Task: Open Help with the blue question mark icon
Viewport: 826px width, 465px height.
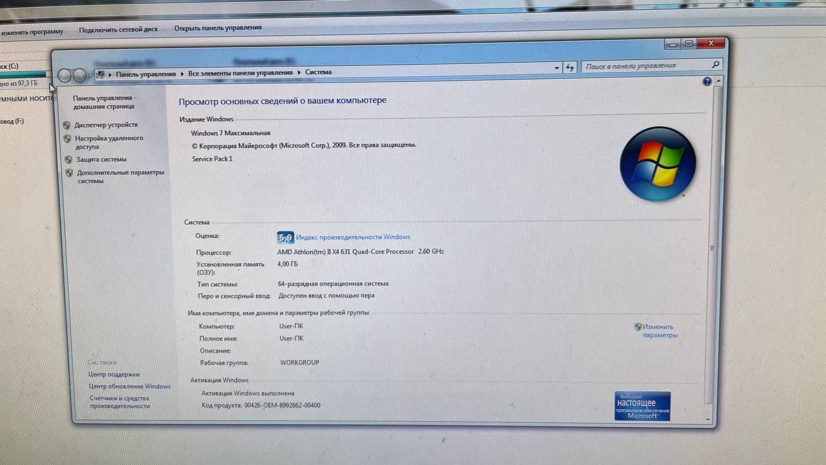Action: pyautogui.click(x=707, y=81)
